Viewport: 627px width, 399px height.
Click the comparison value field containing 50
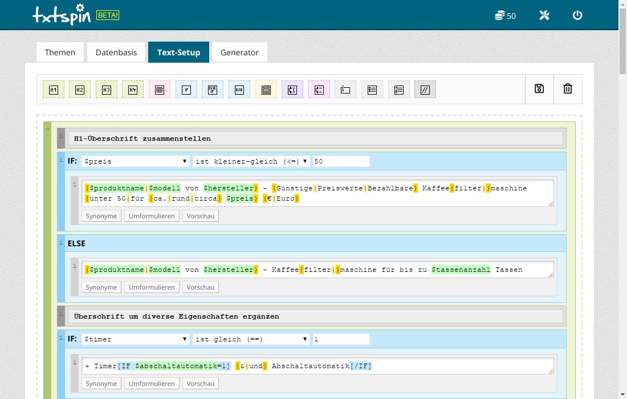(341, 161)
